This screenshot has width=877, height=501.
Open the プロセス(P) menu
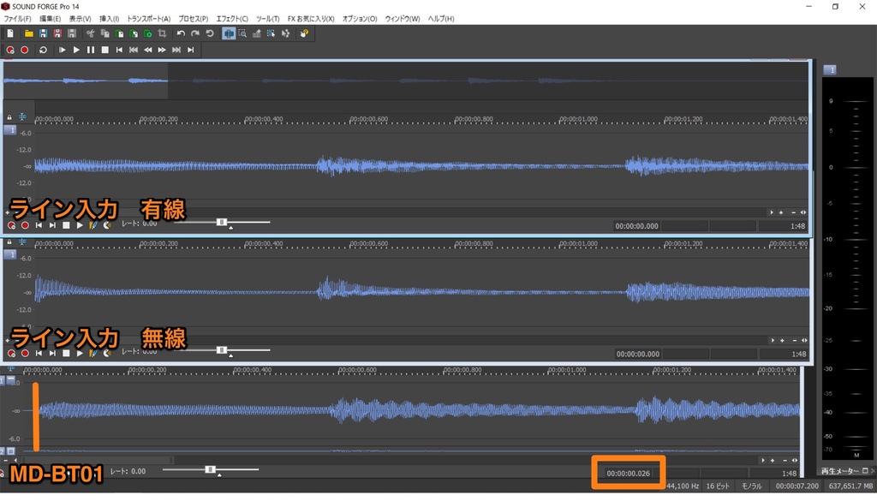click(193, 19)
